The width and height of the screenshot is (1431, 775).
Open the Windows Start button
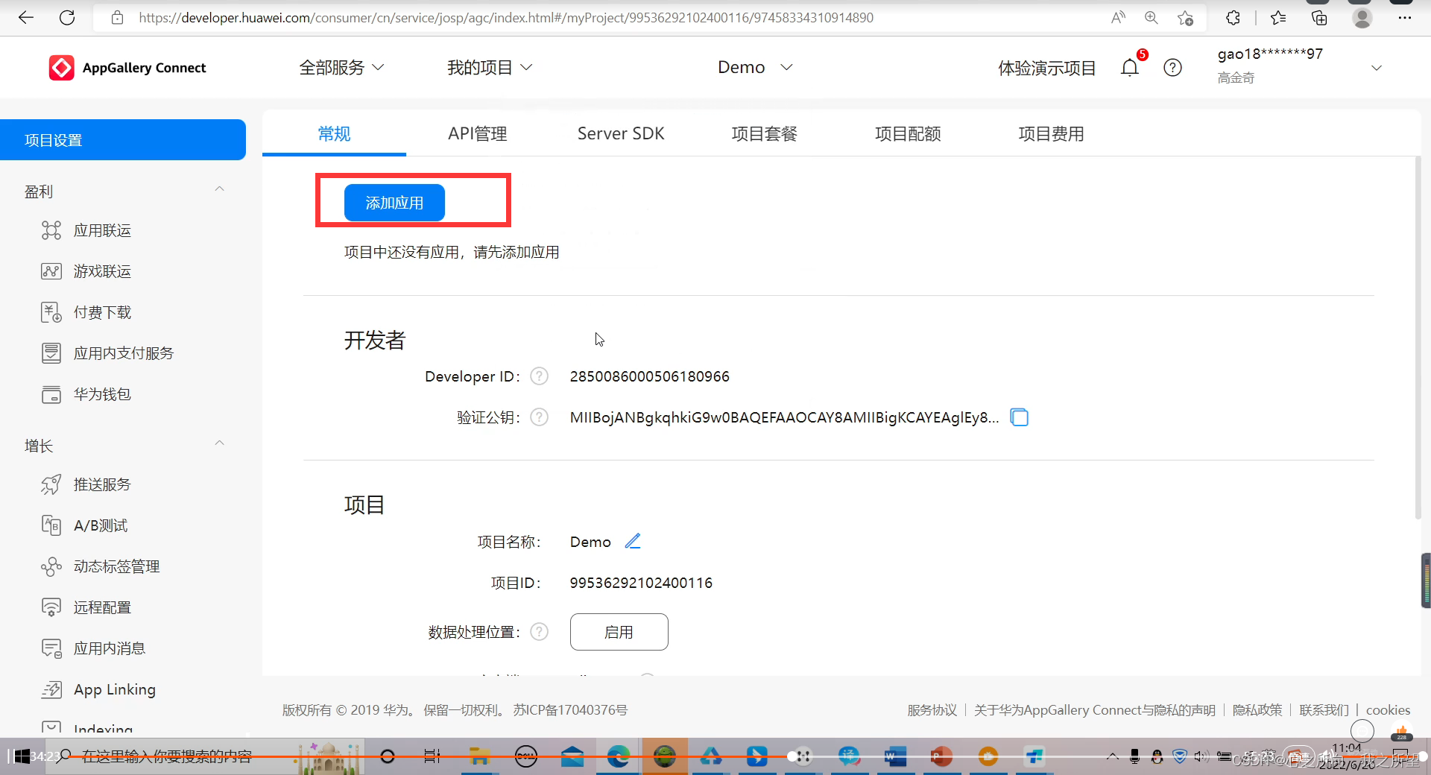[x=22, y=756]
